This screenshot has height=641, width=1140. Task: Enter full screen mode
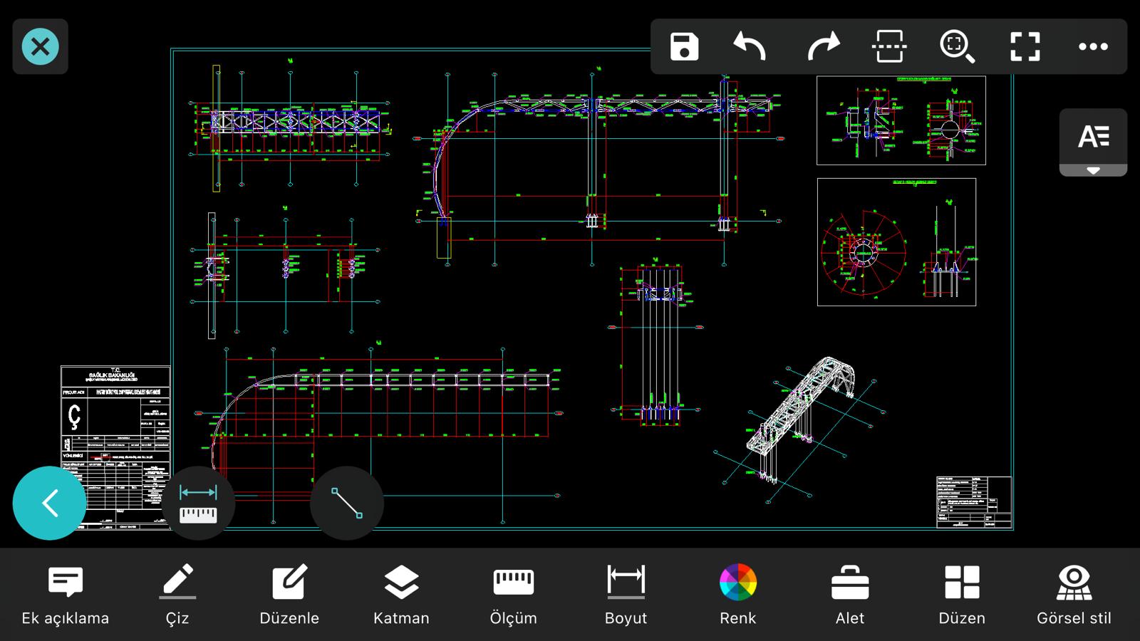pyautogui.click(x=1025, y=47)
